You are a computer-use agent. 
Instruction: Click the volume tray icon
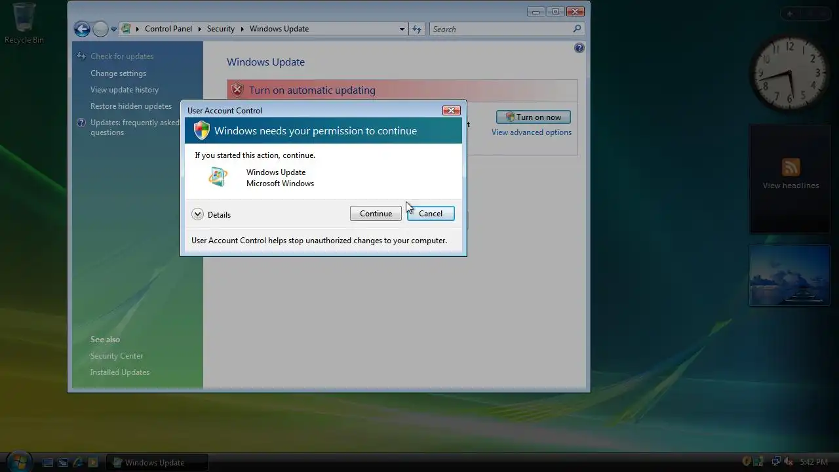[x=789, y=462]
